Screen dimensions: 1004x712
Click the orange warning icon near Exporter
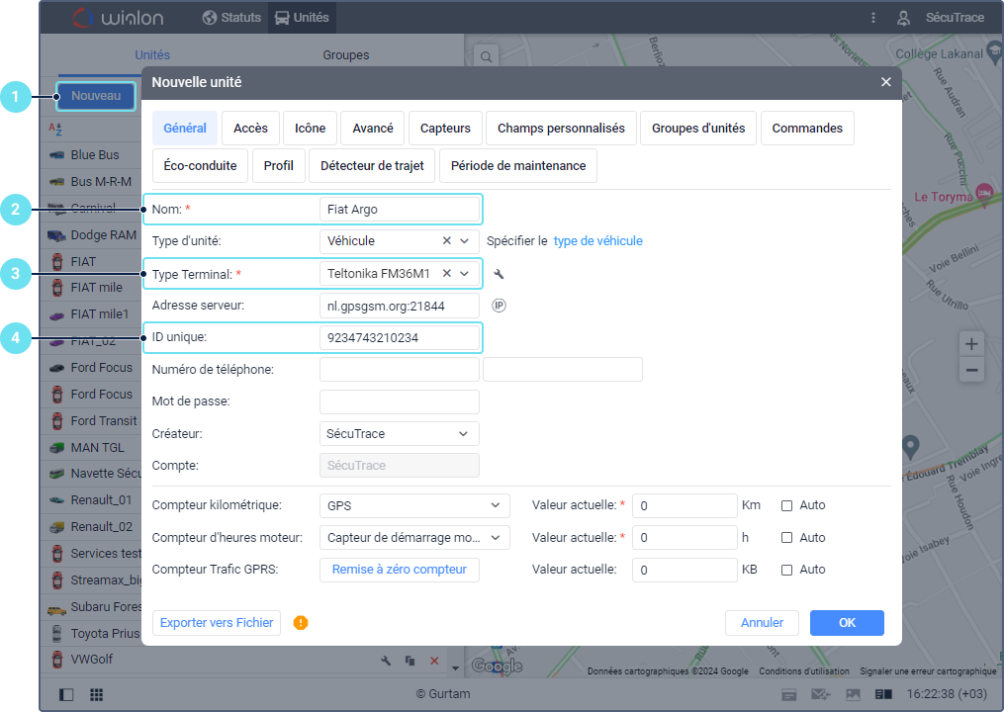coord(301,622)
